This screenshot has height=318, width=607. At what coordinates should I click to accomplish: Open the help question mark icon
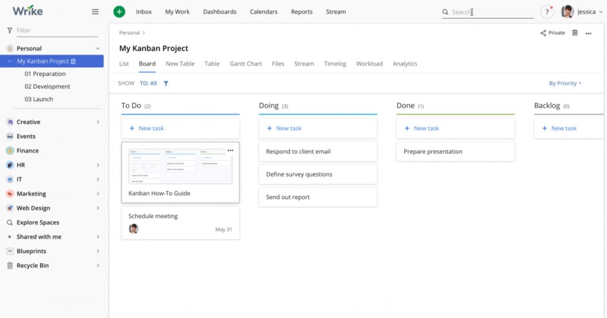tap(547, 12)
